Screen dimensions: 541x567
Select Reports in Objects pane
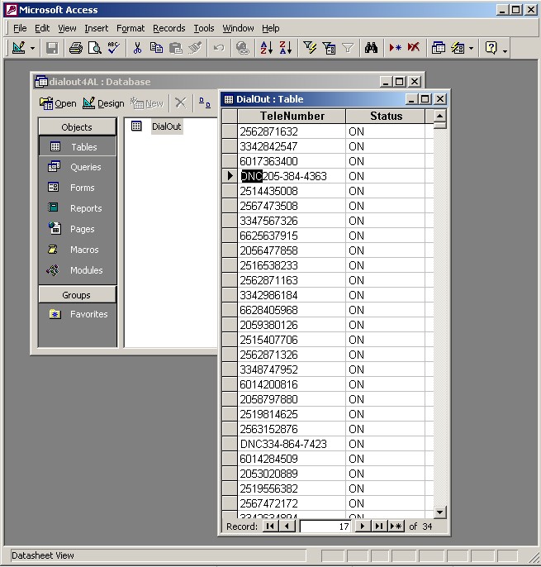77,208
